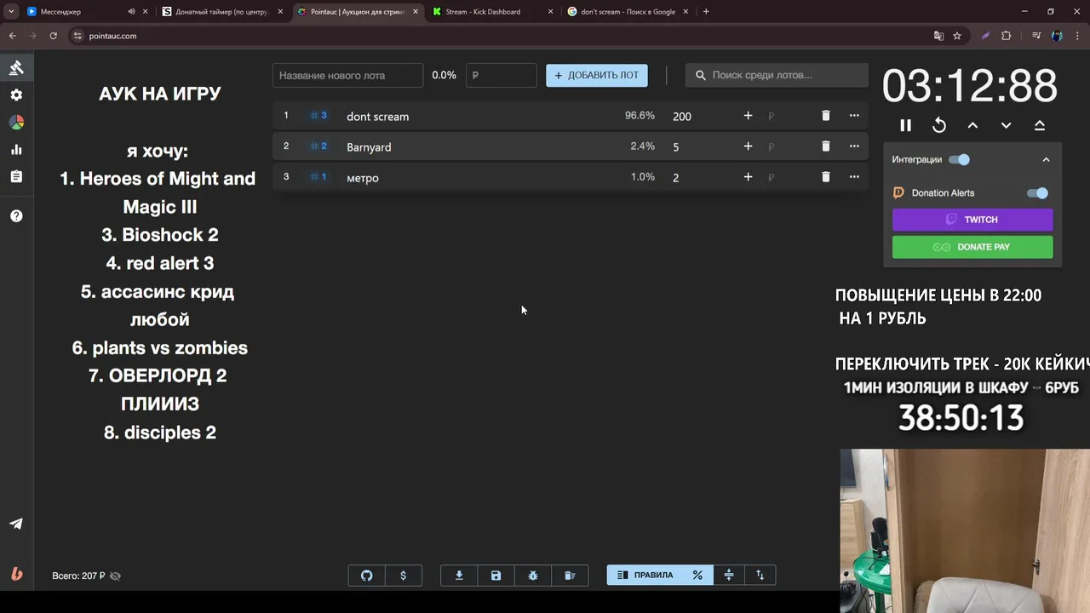This screenshot has height=613, width=1090.
Task: Open more options for dont scream
Action: coord(854,116)
